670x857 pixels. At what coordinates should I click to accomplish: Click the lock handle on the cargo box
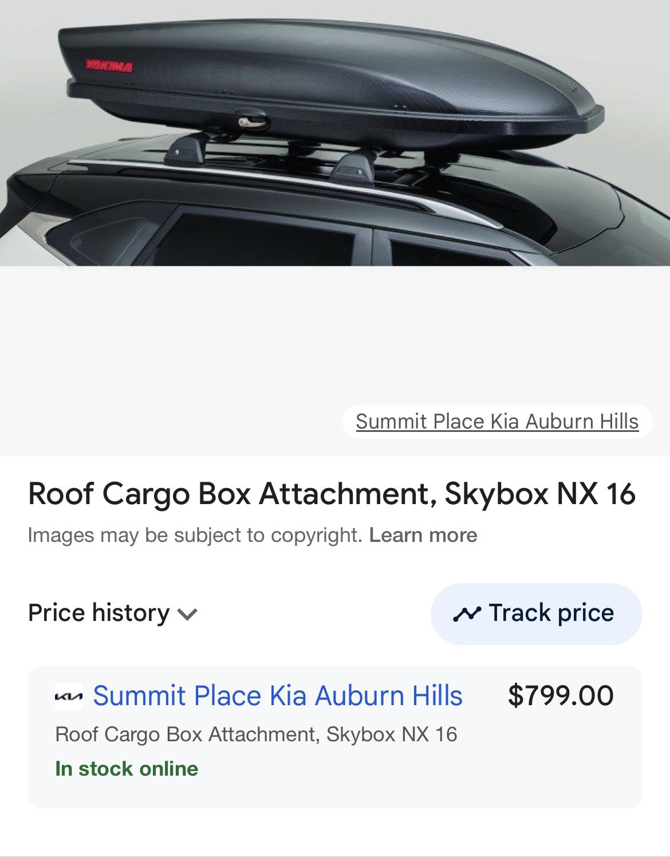(250, 121)
